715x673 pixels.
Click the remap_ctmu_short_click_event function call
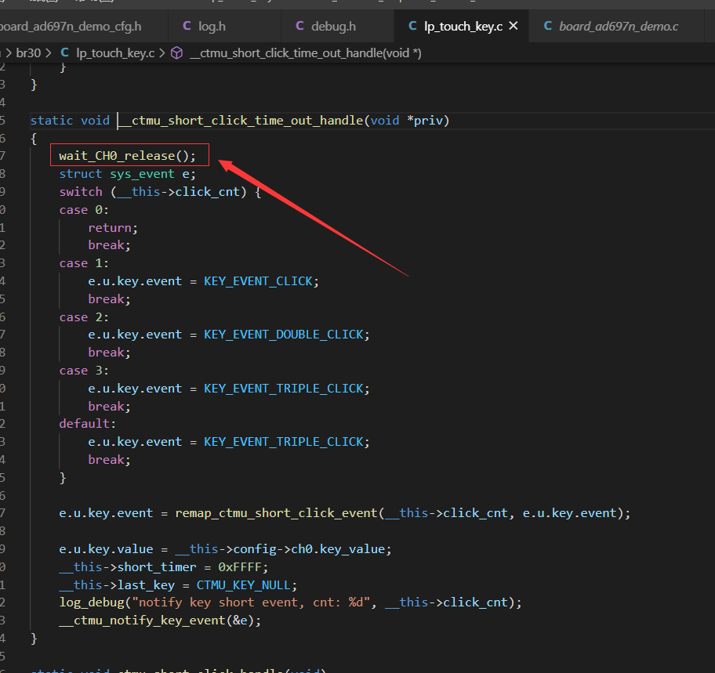pyautogui.click(x=276, y=513)
